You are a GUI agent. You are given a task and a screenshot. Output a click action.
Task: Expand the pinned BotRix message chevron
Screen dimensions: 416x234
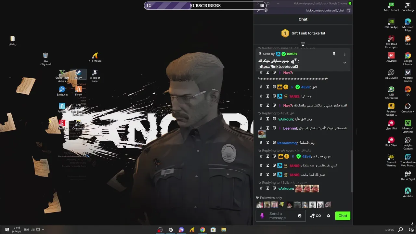345,63
